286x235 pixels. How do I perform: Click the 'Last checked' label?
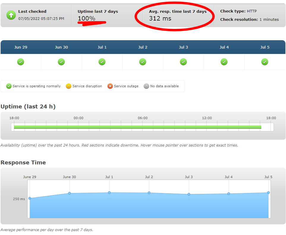coord(32,11)
